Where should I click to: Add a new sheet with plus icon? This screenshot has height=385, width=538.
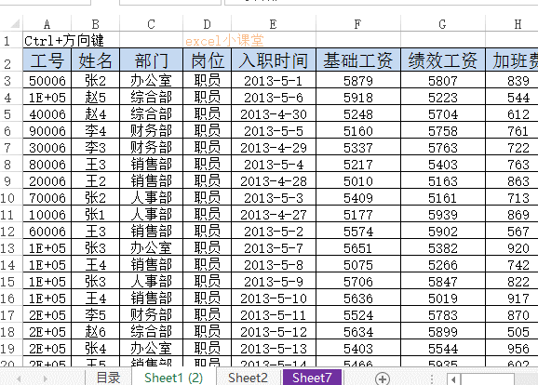coord(383,378)
